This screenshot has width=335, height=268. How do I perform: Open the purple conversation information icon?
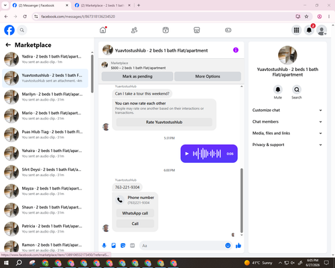(x=236, y=50)
